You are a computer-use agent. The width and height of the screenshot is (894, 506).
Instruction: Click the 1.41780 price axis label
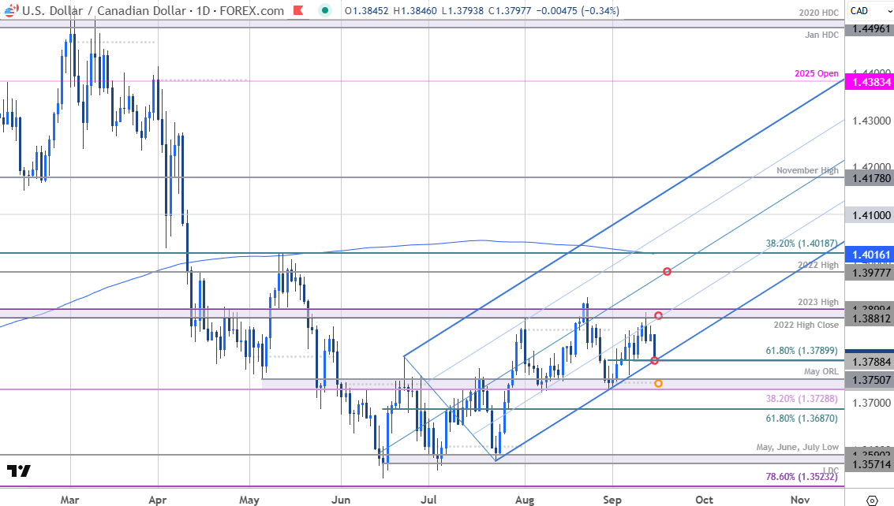point(870,179)
